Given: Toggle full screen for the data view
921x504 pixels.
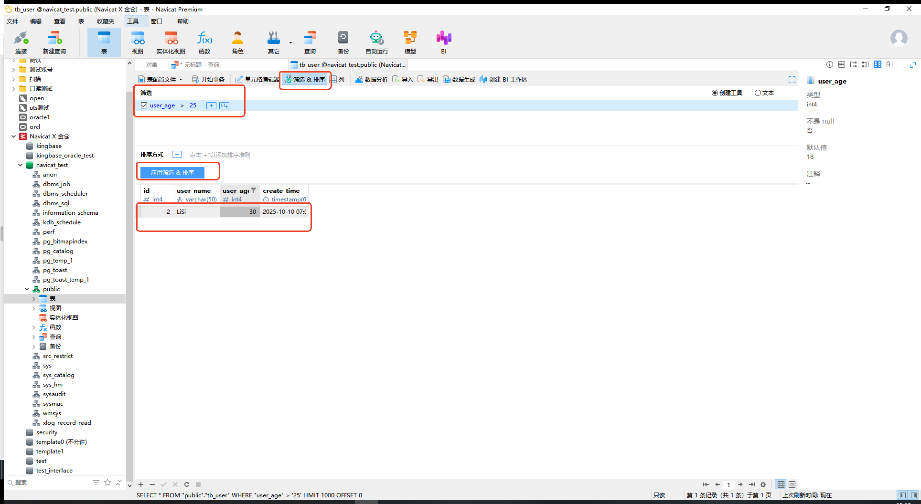Looking at the screenshot, I should tap(792, 80).
